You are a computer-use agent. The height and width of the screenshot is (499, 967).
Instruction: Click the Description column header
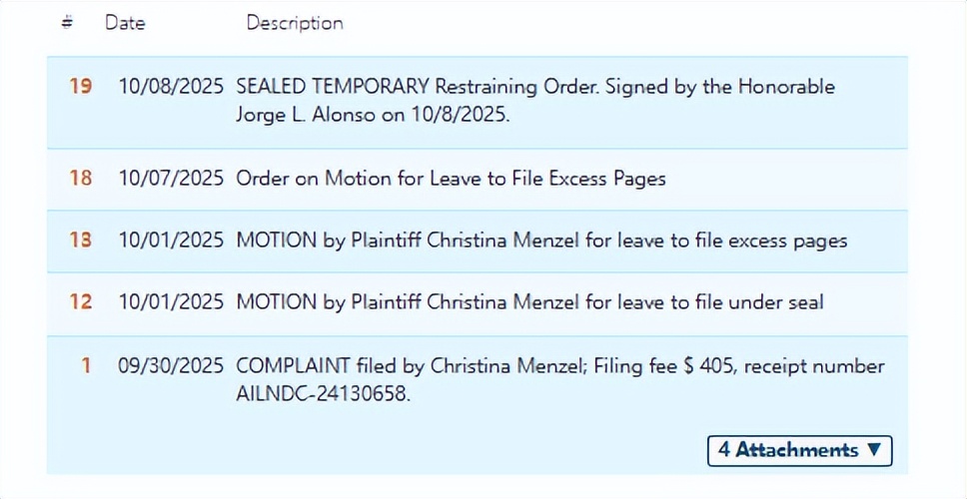pos(295,23)
